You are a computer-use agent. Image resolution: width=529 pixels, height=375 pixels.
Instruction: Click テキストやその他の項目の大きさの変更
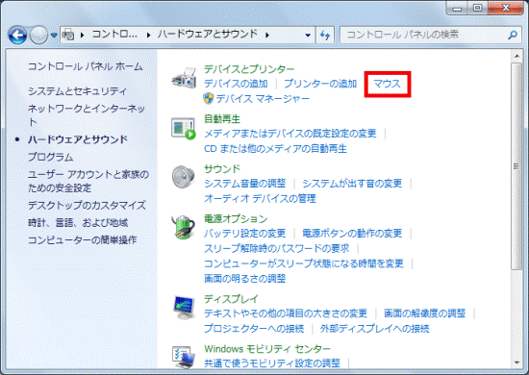[286, 313]
